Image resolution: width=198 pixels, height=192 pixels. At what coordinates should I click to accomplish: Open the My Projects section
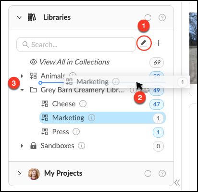click(63, 173)
